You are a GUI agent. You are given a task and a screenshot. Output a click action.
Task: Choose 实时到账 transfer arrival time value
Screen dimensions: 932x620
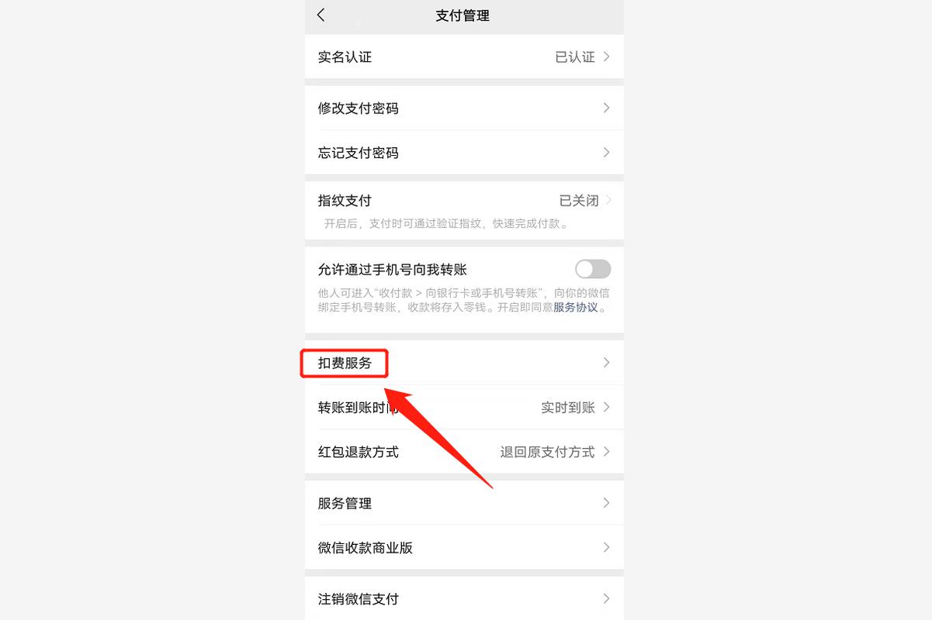[x=568, y=407]
